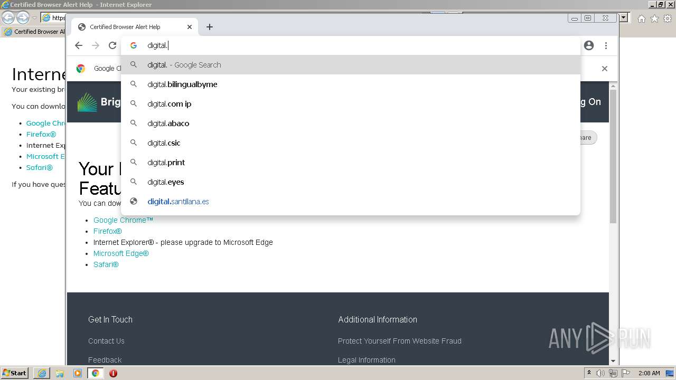This screenshot has height=380, width=676.
Task: Open Legal Information footer link
Action: click(367, 360)
